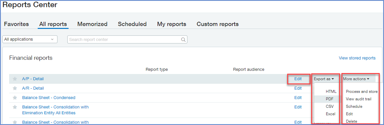Open Balance Sheet - Consolidation with Elimination Entity

(55, 110)
